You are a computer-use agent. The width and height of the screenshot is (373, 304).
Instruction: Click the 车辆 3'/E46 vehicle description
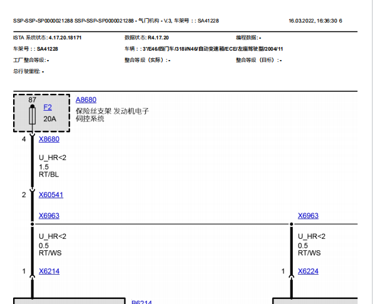(204, 49)
